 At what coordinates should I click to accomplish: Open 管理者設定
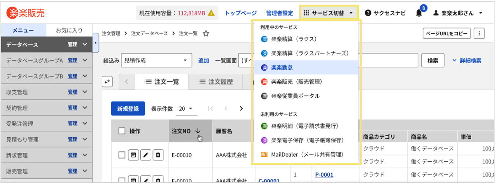[x=280, y=13]
